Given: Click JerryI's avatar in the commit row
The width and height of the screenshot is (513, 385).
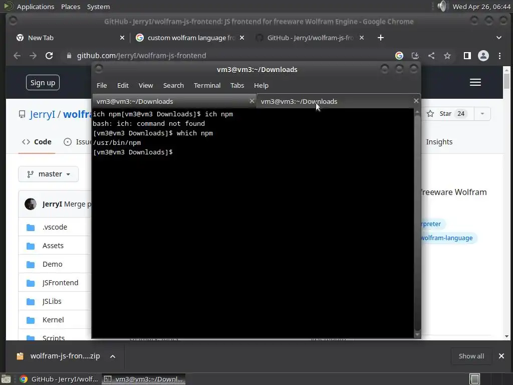Looking at the screenshot, I should tap(31, 204).
